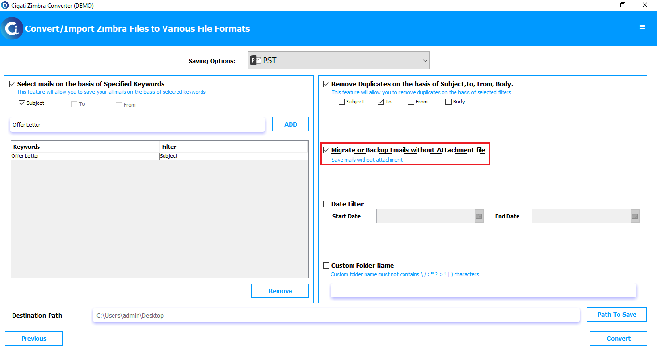Click the Keywords column header
The height and width of the screenshot is (349, 657).
click(x=85, y=147)
